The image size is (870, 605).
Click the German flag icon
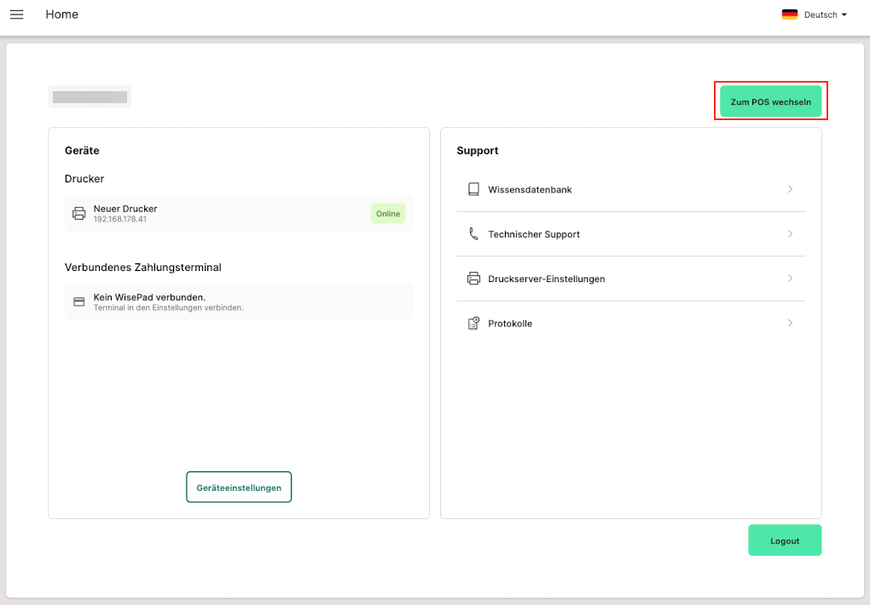(x=789, y=14)
